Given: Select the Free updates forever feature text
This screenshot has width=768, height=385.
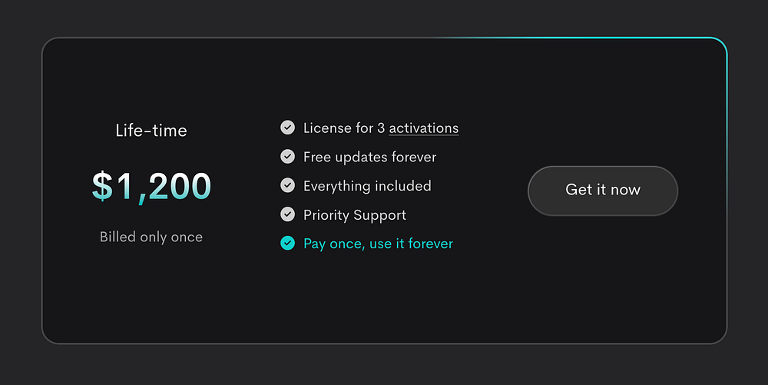Looking at the screenshot, I should pos(369,157).
